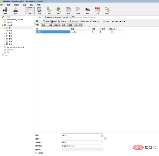Image resolution: width=159 pixels, height=156 pixels.
Task: Click Delete Field (删除字段) button
Action: [95, 21]
